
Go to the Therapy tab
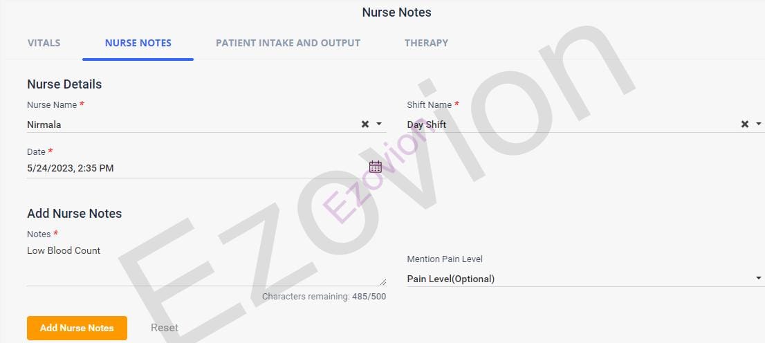point(426,43)
